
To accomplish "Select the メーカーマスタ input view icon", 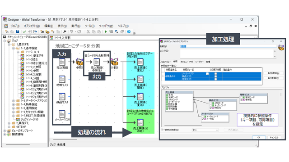I will pyautogui.click(x=62, y=114).
